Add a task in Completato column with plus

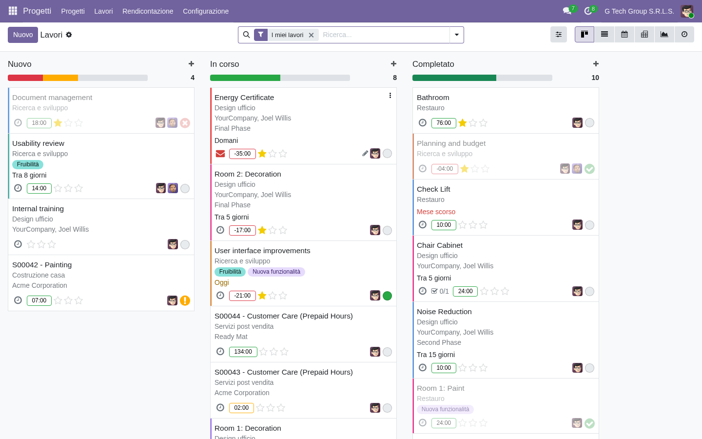coord(596,64)
